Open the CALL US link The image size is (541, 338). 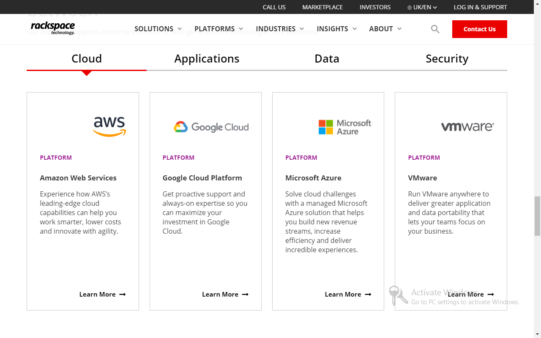(274, 7)
